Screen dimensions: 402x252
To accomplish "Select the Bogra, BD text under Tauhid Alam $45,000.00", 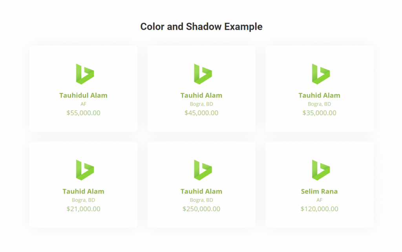I will click(201, 104).
